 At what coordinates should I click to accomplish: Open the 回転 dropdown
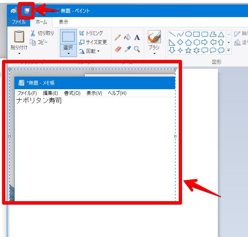pos(89,51)
